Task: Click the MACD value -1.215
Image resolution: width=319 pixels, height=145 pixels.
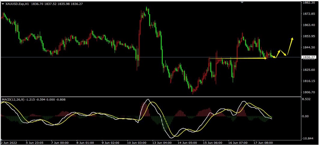Action: click(x=30, y=100)
